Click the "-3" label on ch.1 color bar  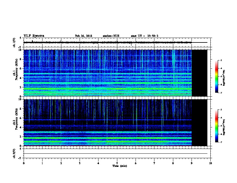(x=221, y=60)
